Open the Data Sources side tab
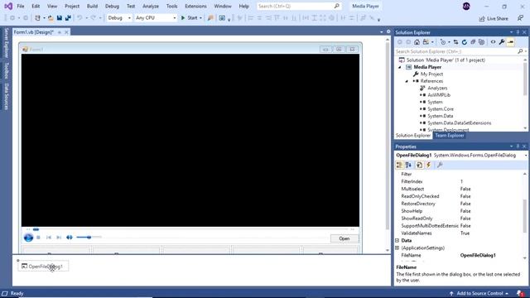The image size is (530, 298). 6,96
